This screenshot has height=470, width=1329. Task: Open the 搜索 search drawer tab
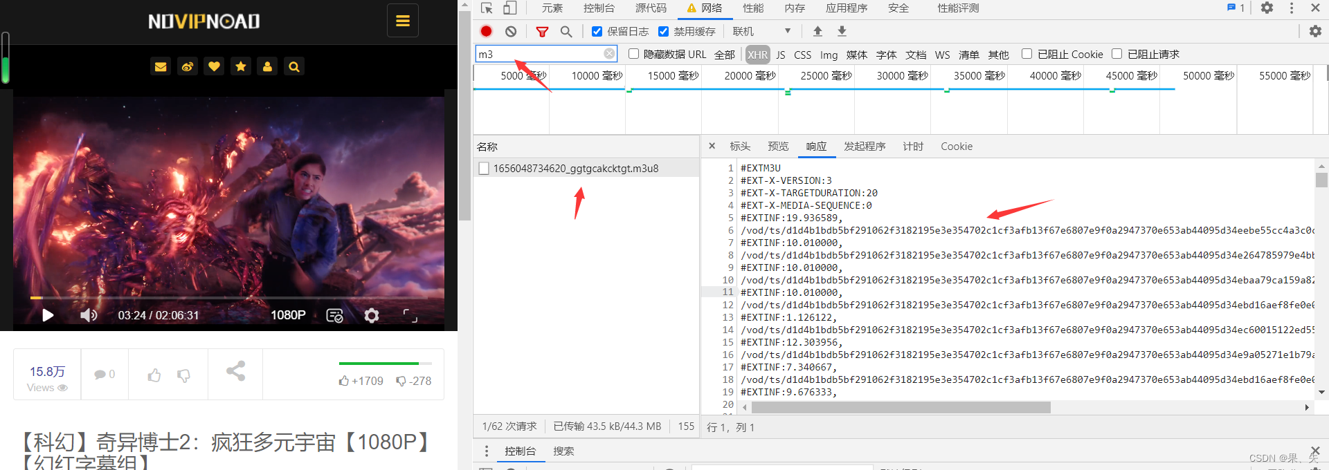click(x=563, y=451)
